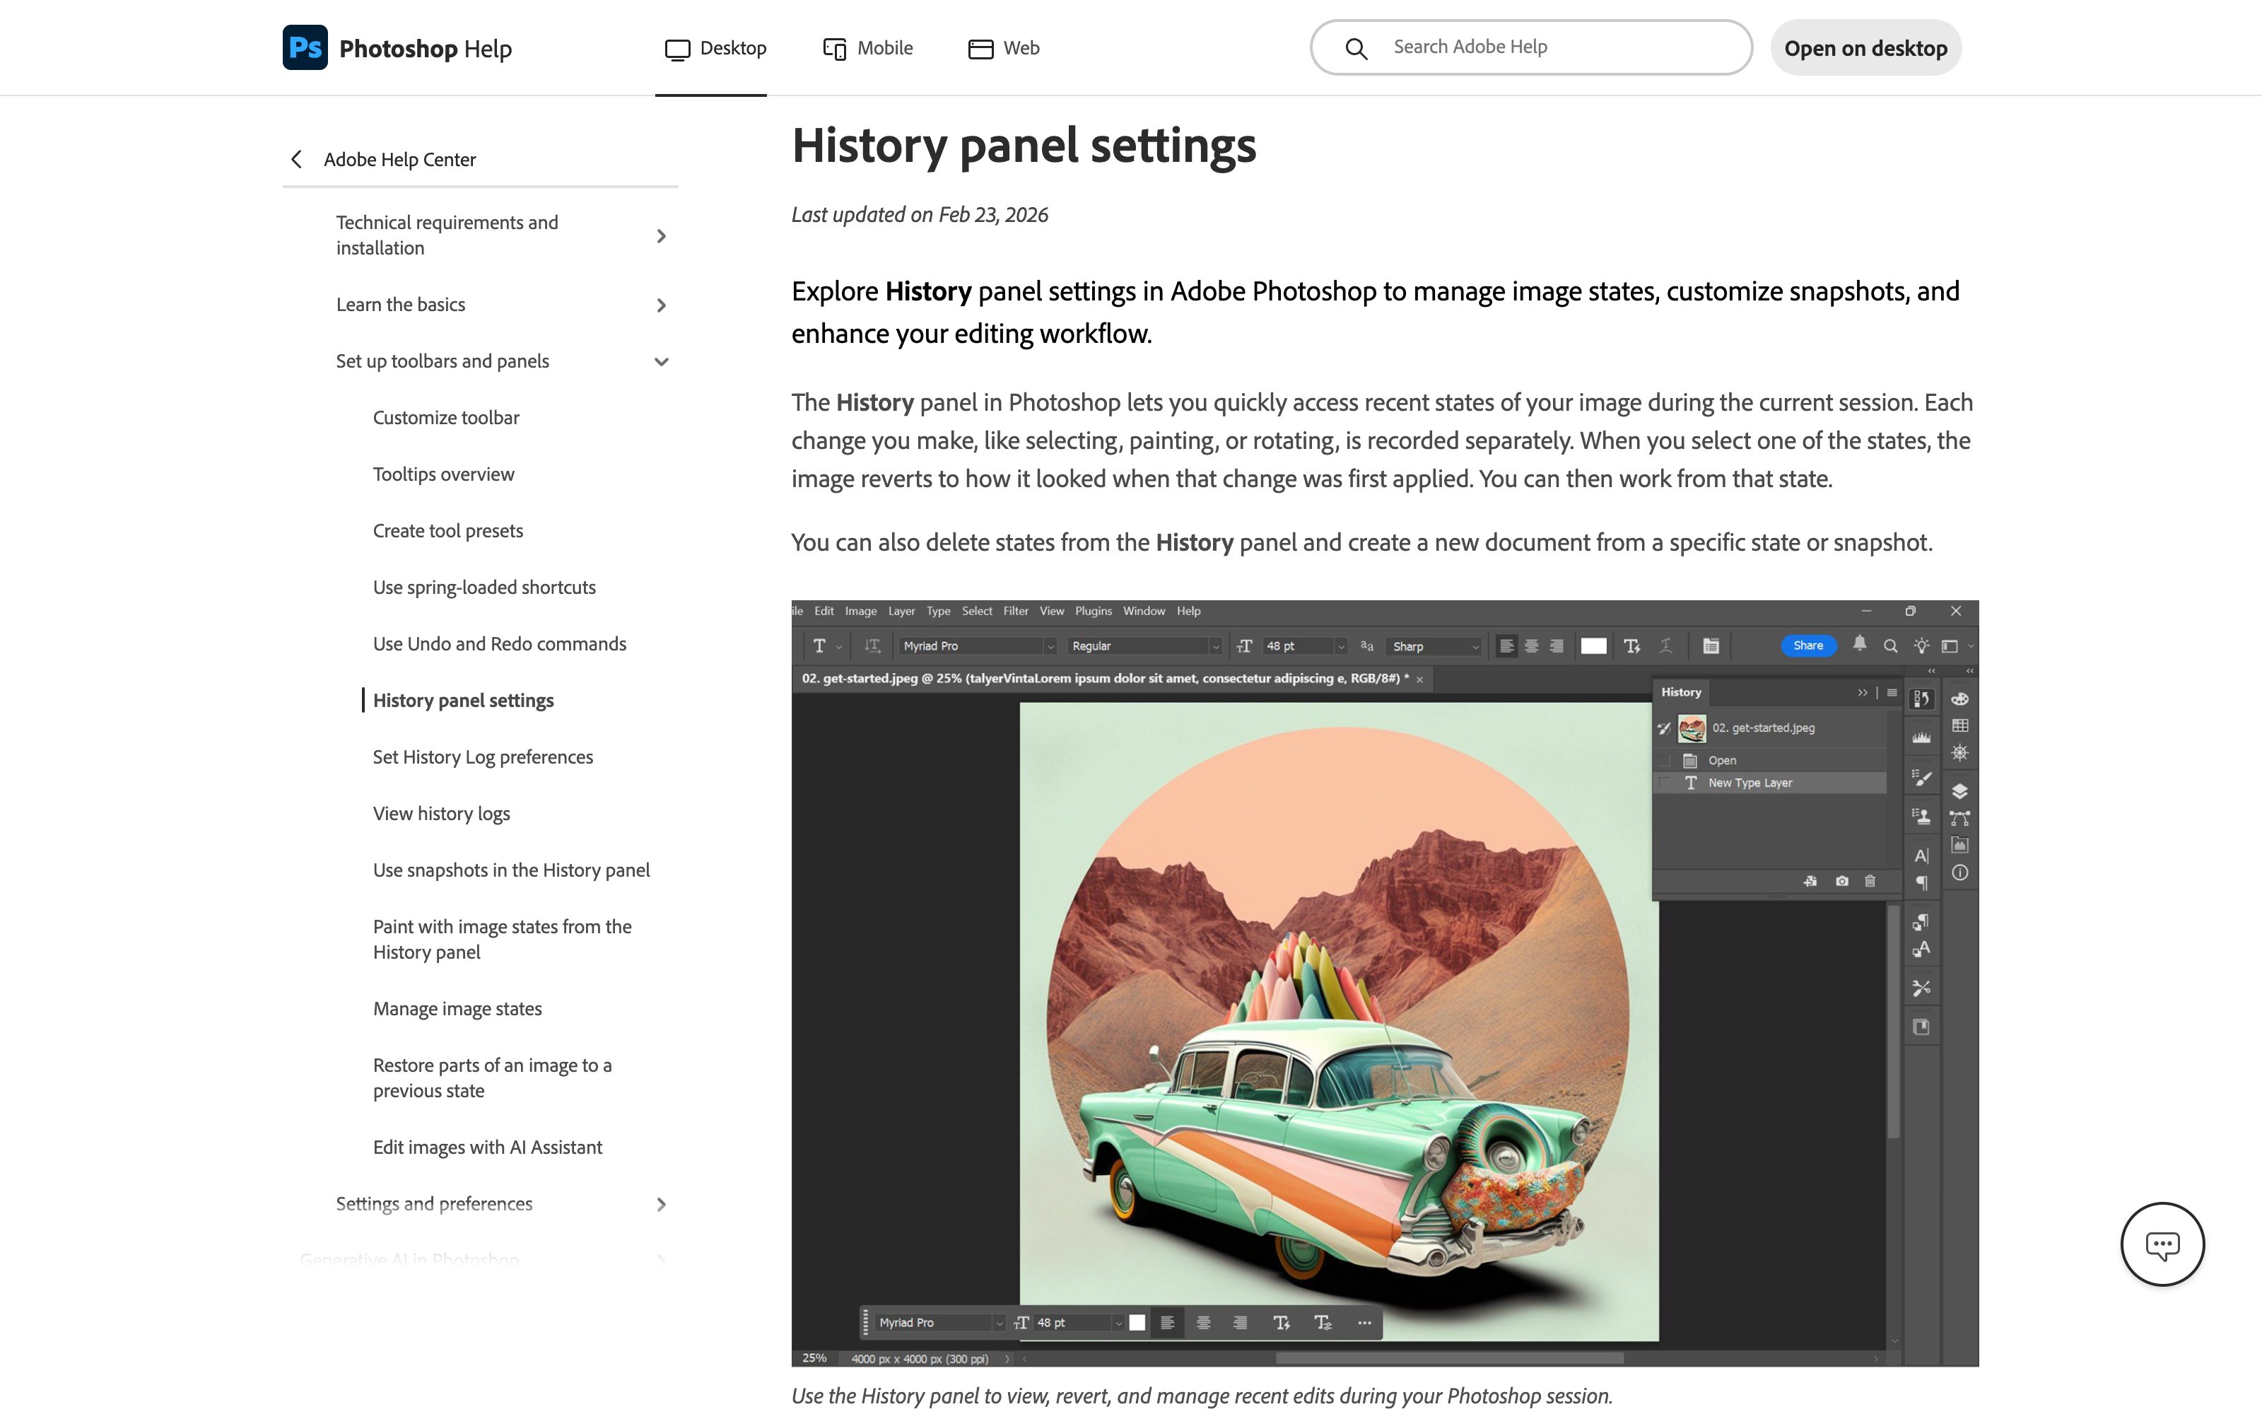Open the Set History Log preferences link
This screenshot has height=1414, width=2262.
(x=482, y=756)
